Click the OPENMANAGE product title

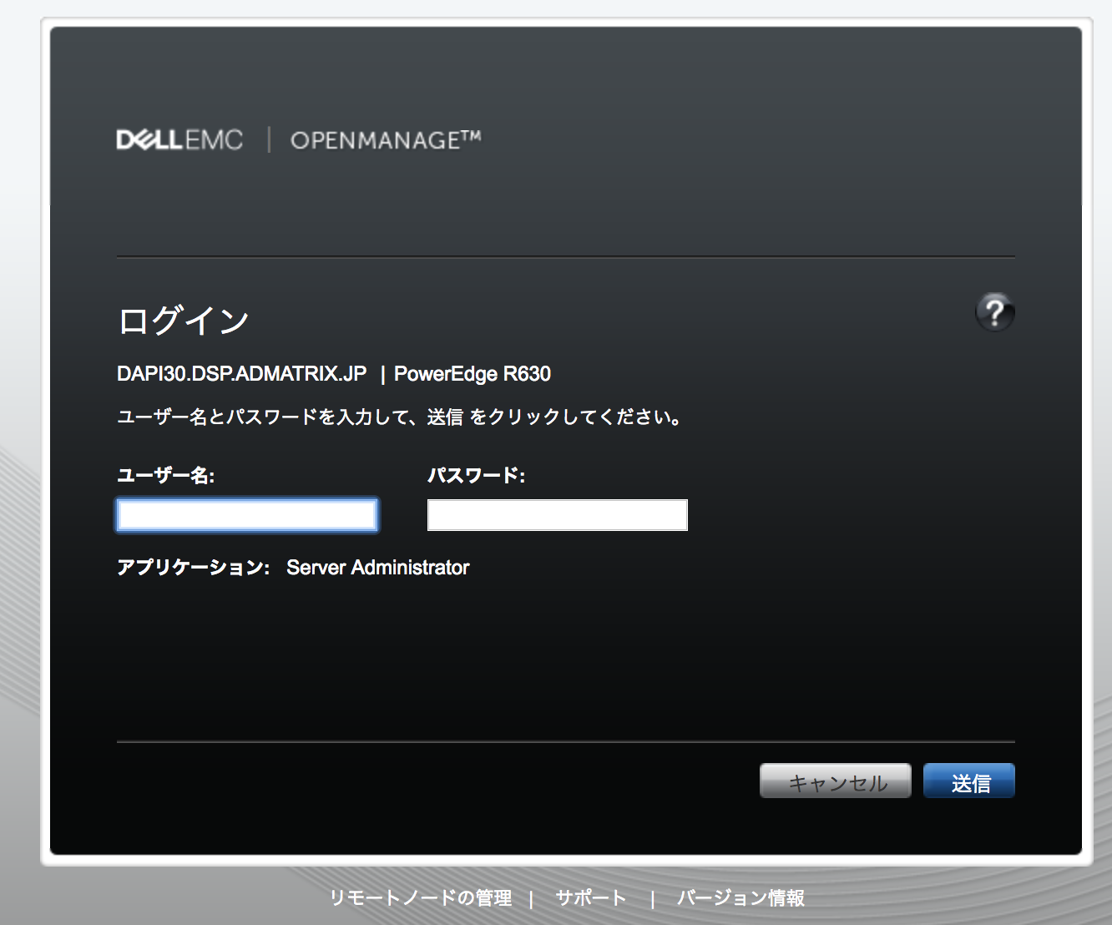386,139
